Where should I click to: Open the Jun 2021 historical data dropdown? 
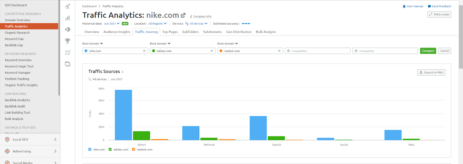click(112, 24)
